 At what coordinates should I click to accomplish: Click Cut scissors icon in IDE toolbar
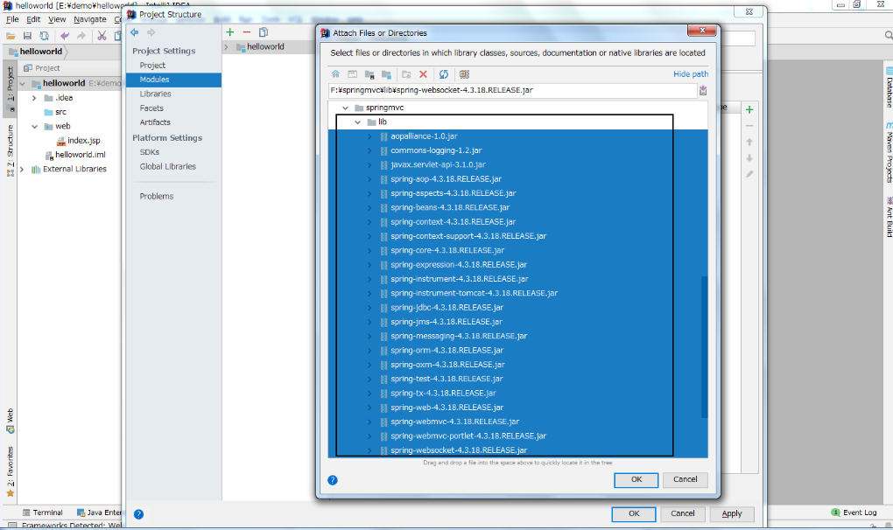coord(102,36)
